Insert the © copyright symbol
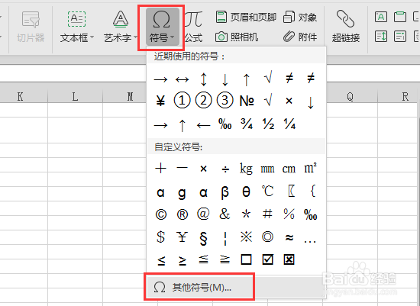 click(161, 214)
